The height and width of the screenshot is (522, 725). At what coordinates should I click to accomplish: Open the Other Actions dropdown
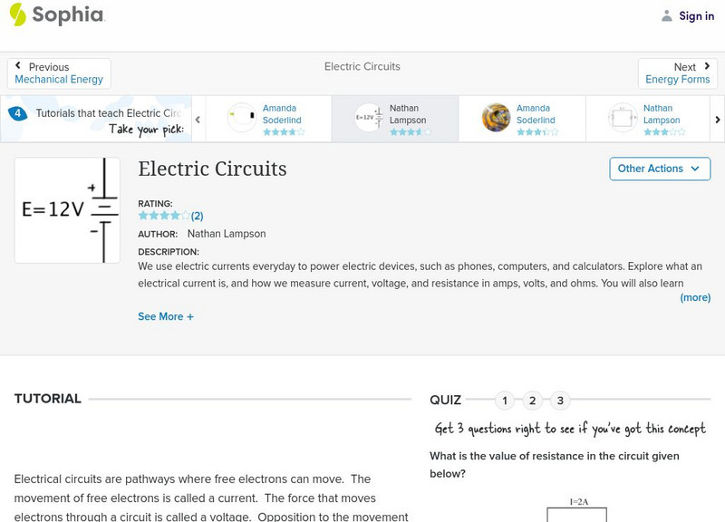coord(660,169)
